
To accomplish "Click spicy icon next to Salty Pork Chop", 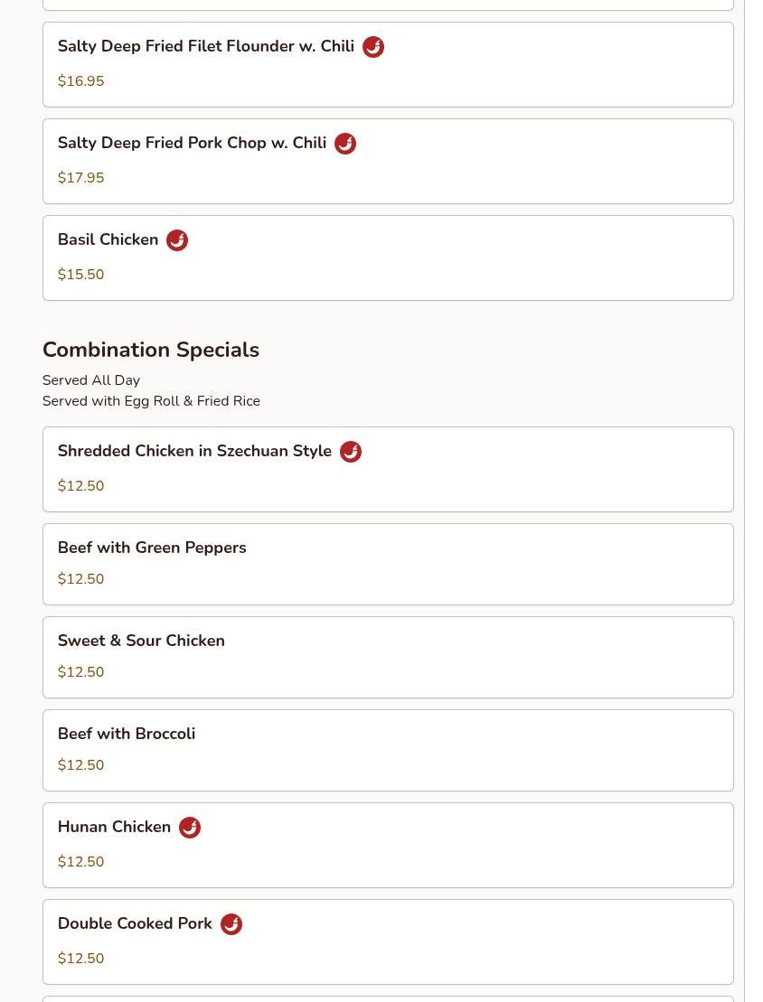I will coord(345,144).
